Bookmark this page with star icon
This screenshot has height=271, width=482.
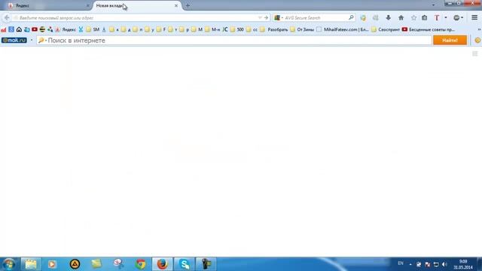[413, 18]
